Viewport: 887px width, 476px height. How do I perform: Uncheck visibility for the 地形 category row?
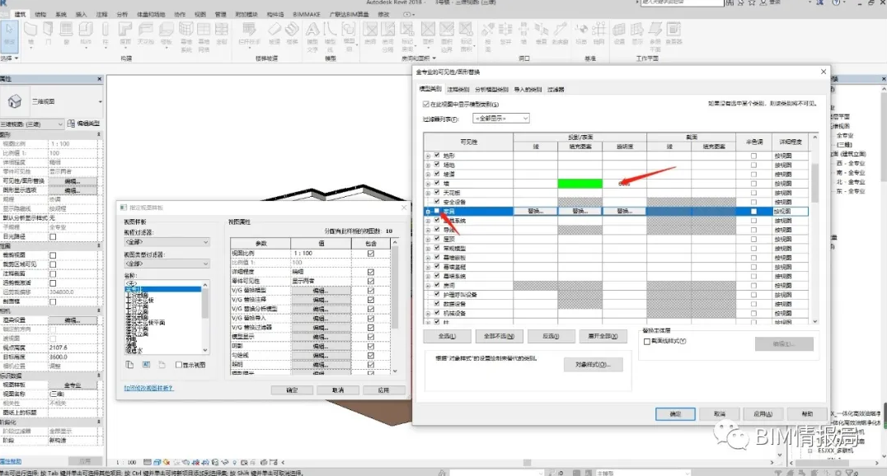(x=437, y=155)
